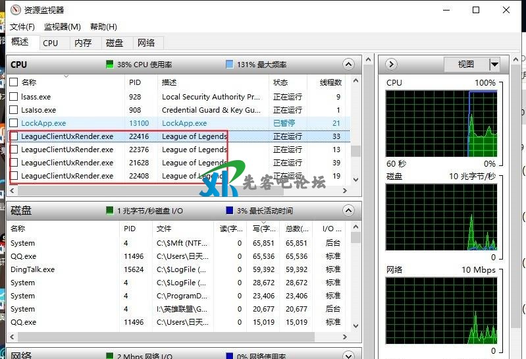Click the green CPU usage indicator square
Screen dimensions: 526x359
coord(110,65)
